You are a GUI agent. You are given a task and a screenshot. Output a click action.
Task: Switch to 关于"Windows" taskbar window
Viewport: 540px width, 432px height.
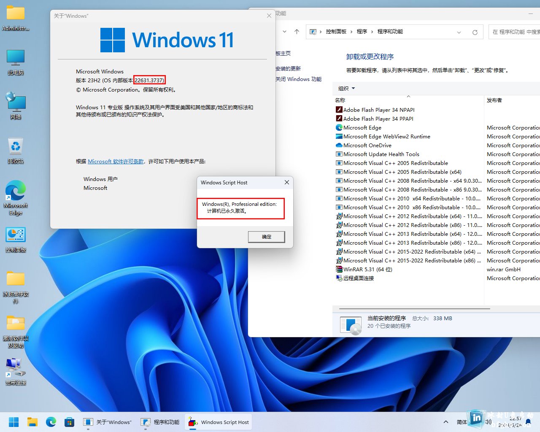coord(108,422)
